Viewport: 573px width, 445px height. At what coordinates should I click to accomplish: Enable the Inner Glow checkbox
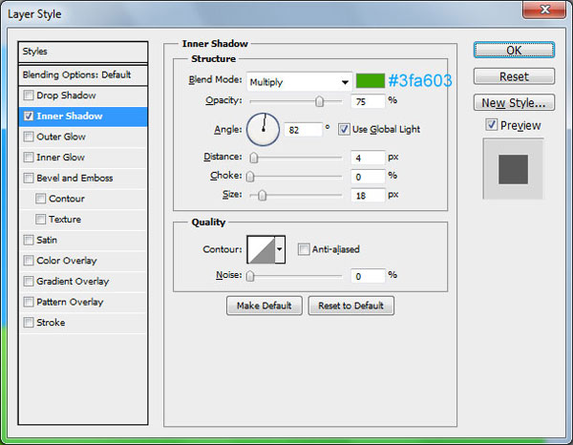[x=29, y=158]
